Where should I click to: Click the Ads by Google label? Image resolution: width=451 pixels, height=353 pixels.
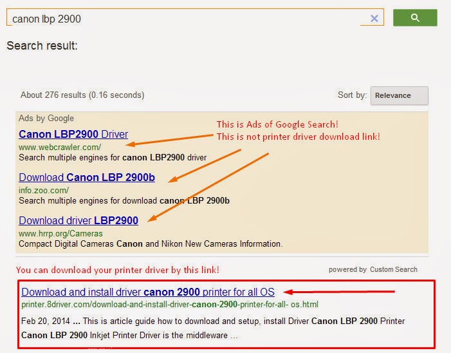tap(46, 118)
